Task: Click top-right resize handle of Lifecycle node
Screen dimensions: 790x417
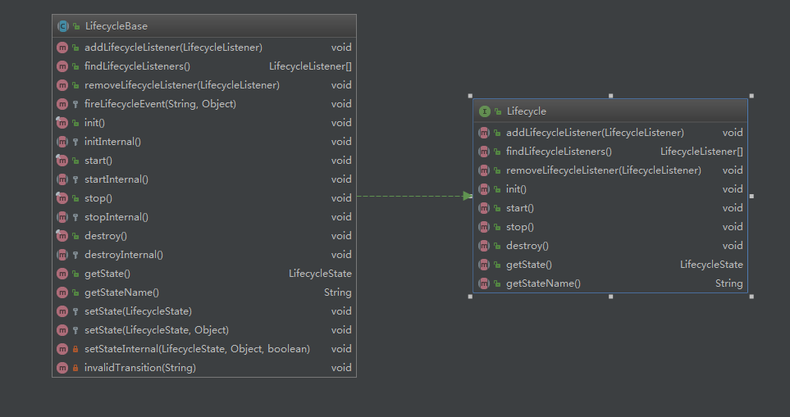Action: click(751, 96)
